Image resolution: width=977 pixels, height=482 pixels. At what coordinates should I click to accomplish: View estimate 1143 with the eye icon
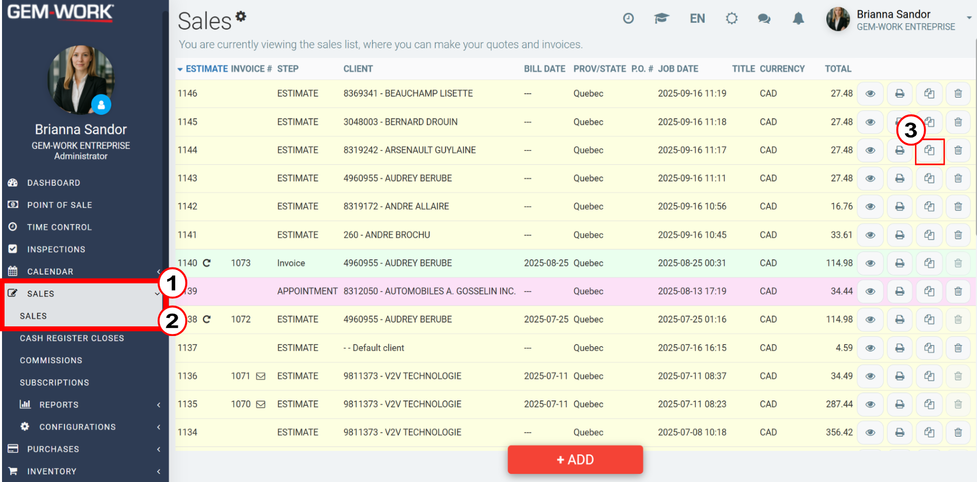(x=870, y=178)
